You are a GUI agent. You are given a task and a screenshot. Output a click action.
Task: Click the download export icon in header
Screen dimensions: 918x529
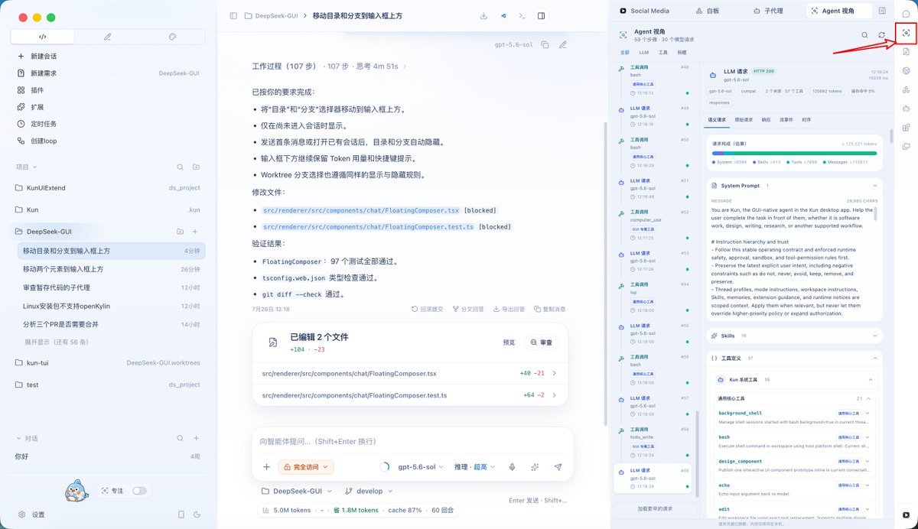[x=483, y=15]
